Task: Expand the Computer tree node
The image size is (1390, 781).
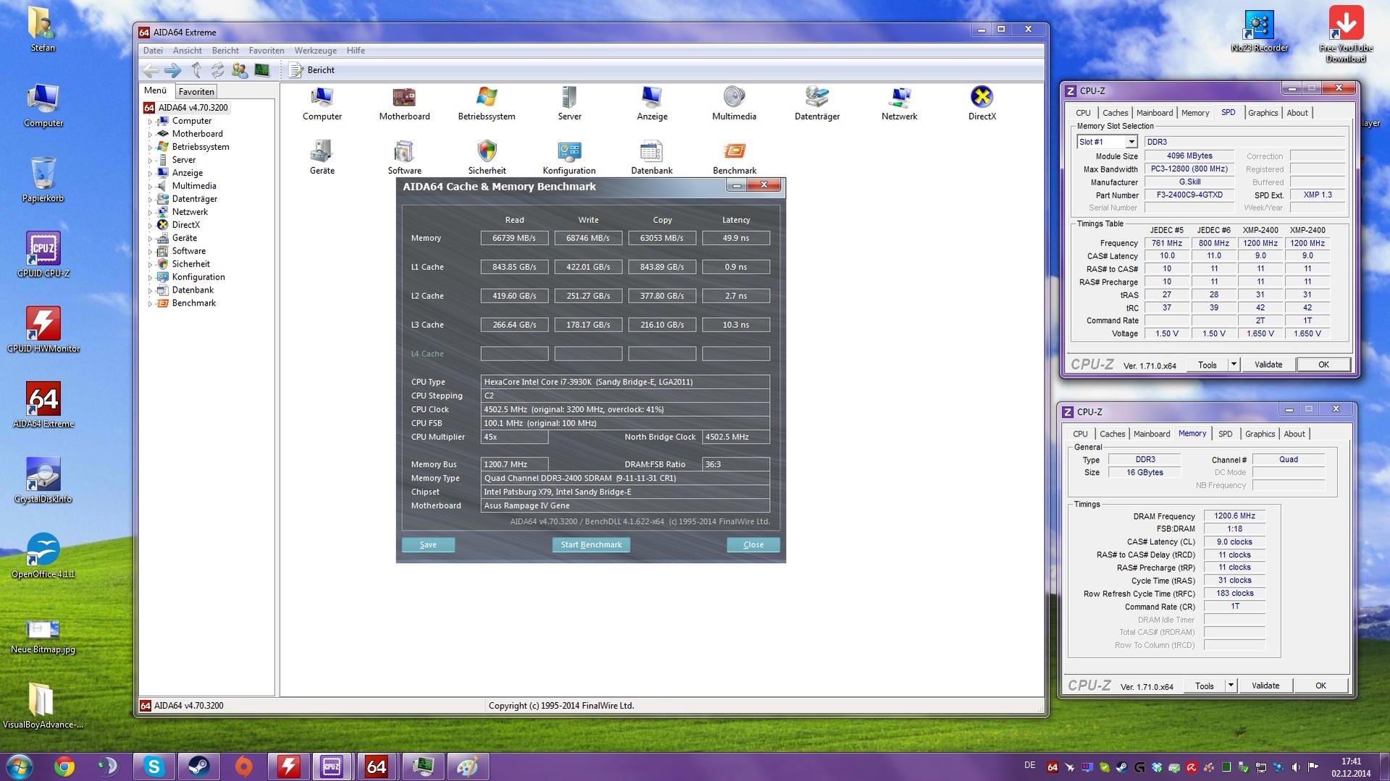Action: pos(150,121)
